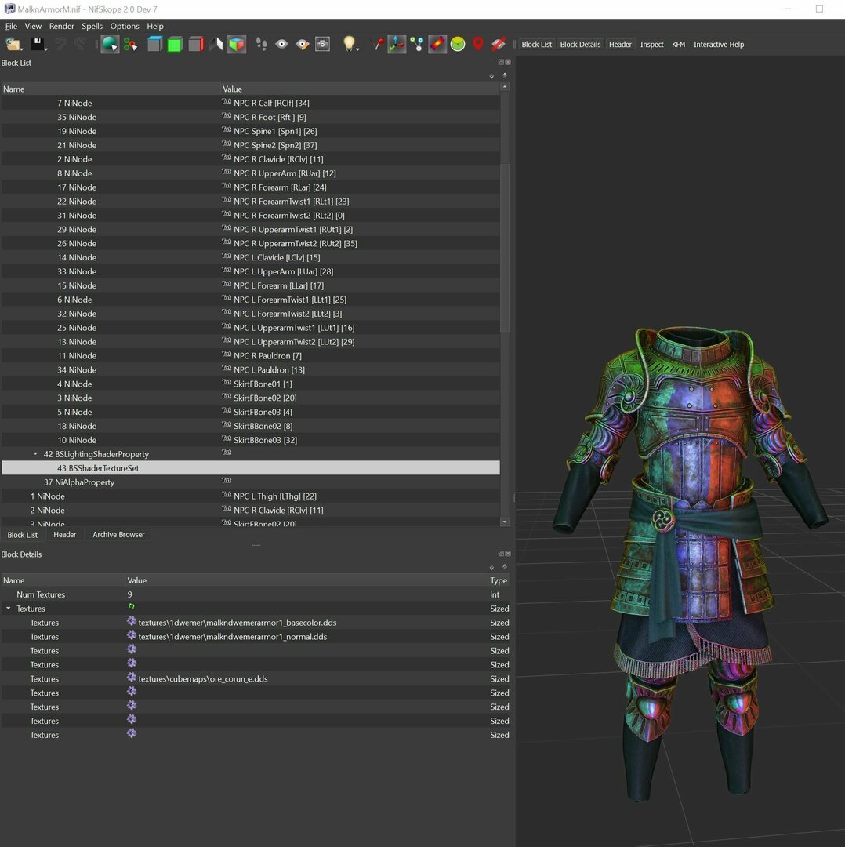Click texture icon beside basecolor.dds path

131,622
